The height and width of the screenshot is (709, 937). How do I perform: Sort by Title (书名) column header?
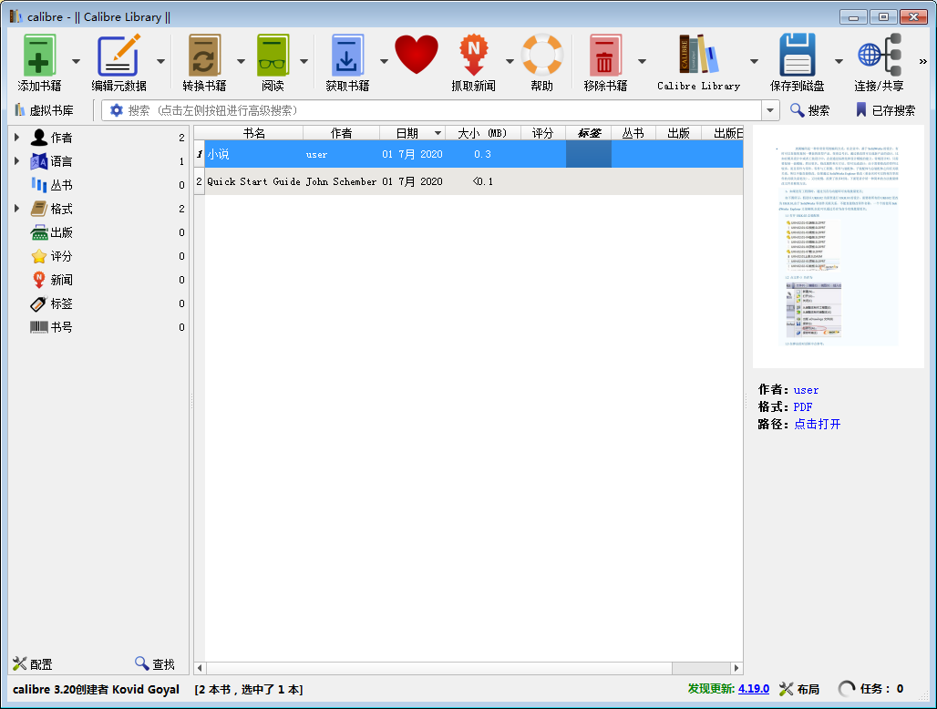coord(254,133)
